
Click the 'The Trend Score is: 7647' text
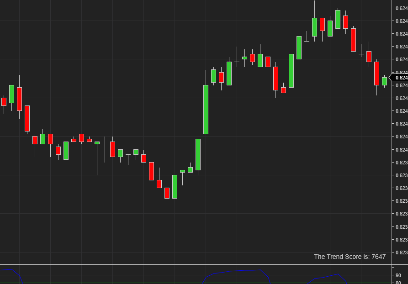click(350, 257)
